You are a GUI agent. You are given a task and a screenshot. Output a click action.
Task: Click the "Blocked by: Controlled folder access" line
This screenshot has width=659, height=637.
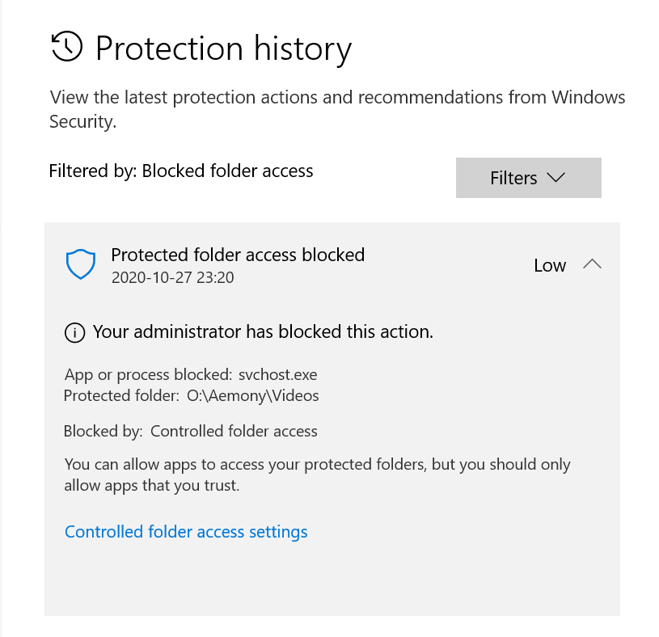pyautogui.click(x=191, y=432)
